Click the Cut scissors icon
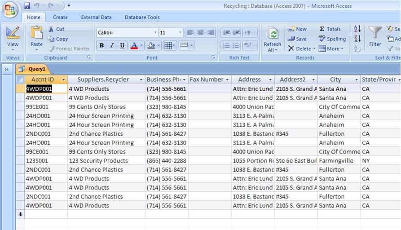This screenshot has height=230, width=401. point(51,29)
